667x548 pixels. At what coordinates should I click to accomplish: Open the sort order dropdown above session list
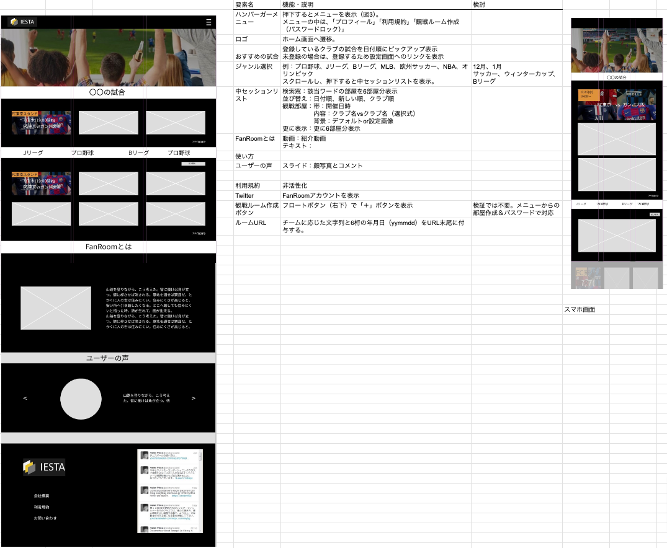[x=192, y=164]
